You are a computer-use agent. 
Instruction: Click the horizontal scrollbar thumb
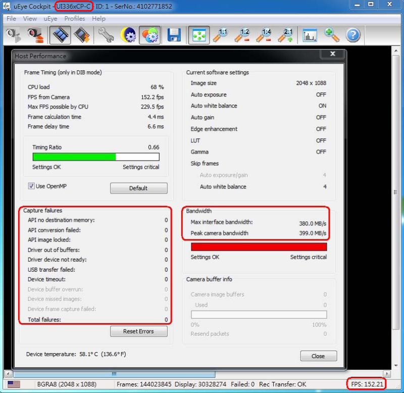[x=114, y=374]
